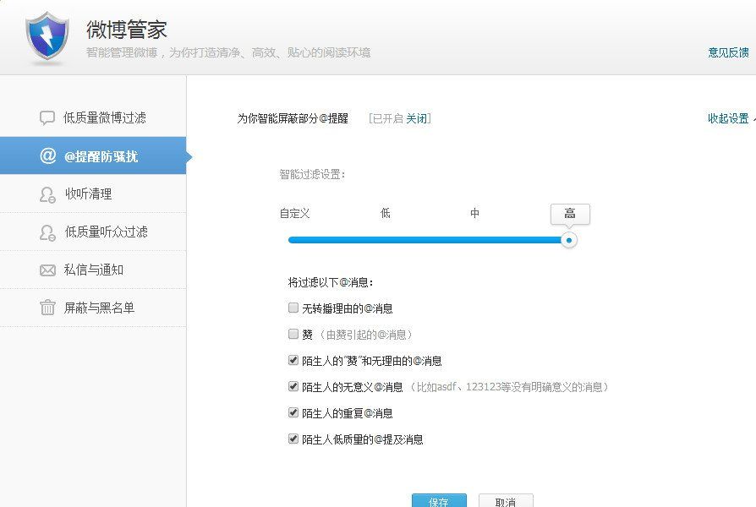Click the 微博管家 shield logo icon
The height and width of the screenshot is (507, 756).
(x=47, y=37)
